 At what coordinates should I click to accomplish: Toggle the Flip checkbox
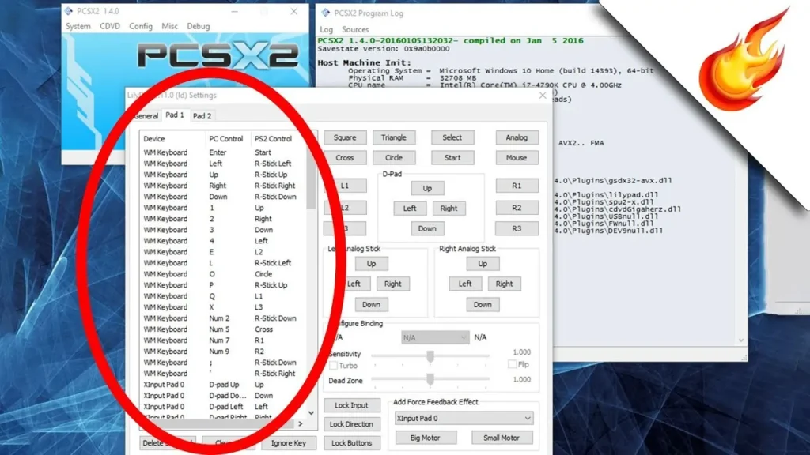513,365
